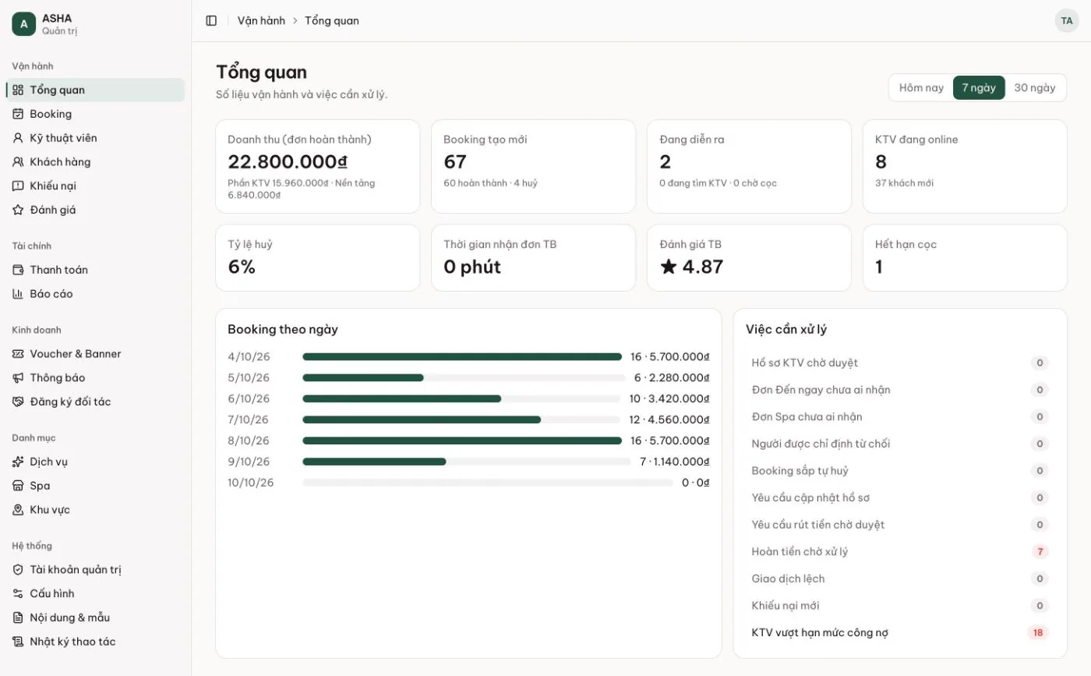Click the Giao dịch lệch row
Viewport: 1091px width, 676px height.
click(900, 579)
